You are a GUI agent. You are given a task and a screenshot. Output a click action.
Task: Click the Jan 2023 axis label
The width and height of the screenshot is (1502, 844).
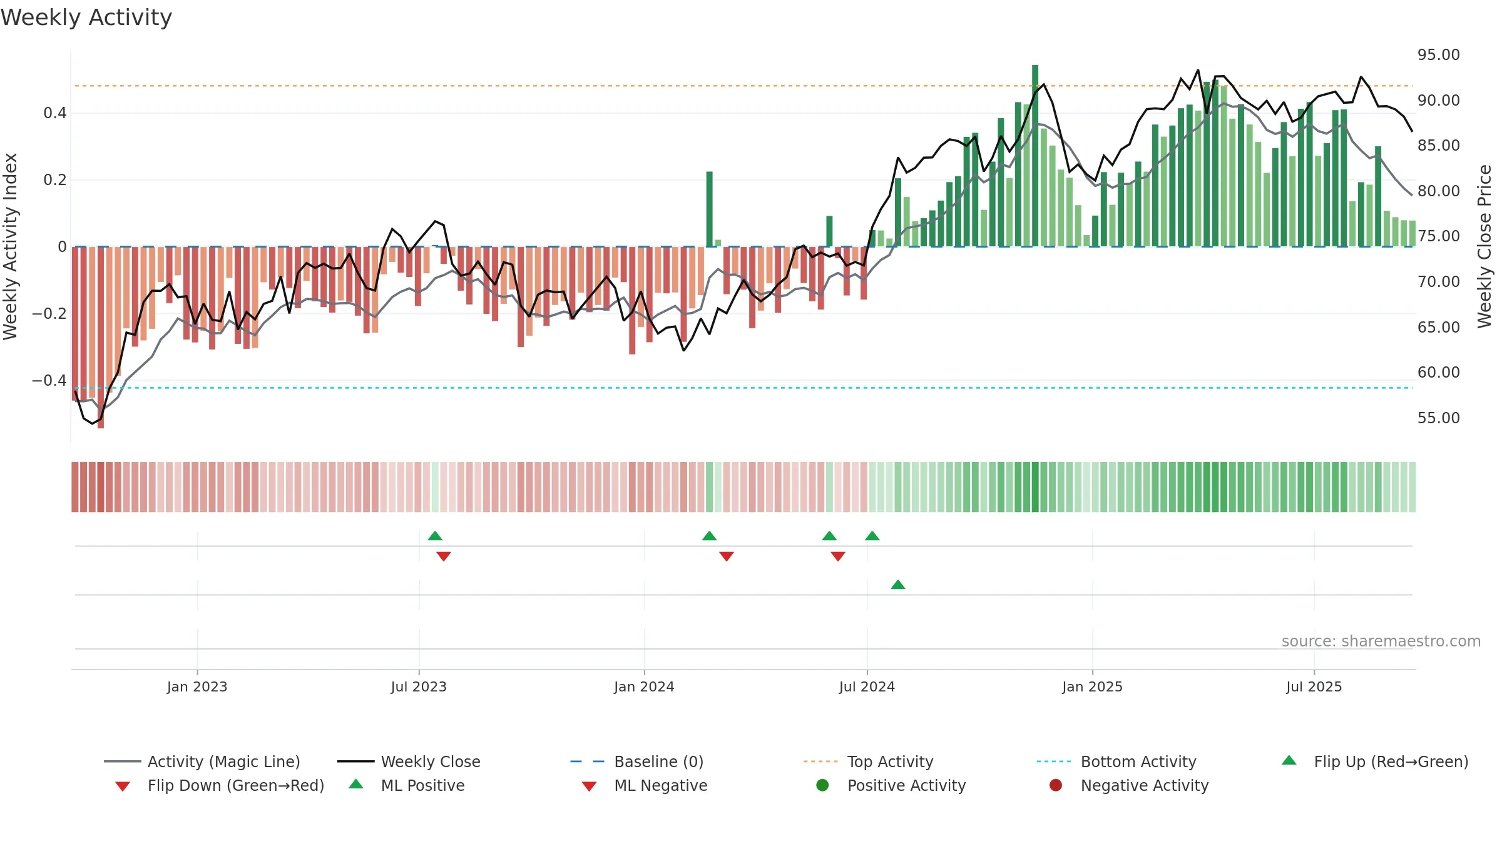pos(197,687)
